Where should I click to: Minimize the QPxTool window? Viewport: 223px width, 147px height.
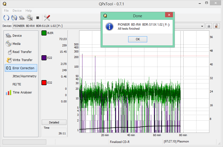pos(200,3)
